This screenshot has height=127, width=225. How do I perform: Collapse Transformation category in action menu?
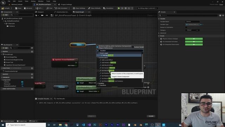97,58
